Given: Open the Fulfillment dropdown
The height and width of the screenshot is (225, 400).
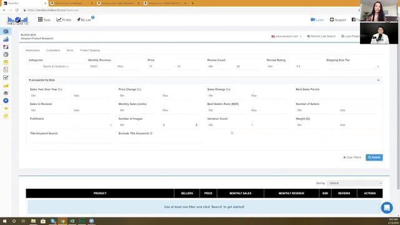Looking at the screenshot, I should [x=71, y=125].
